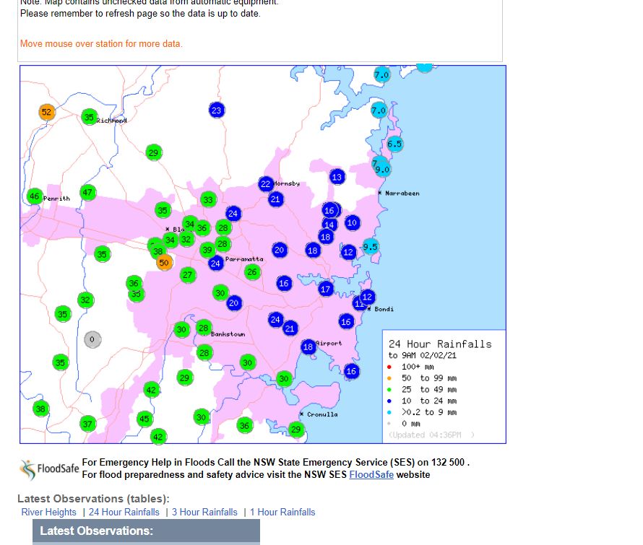Select the blue 23 mm station marker
This screenshot has width=643, height=545.
(x=217, y=110)
